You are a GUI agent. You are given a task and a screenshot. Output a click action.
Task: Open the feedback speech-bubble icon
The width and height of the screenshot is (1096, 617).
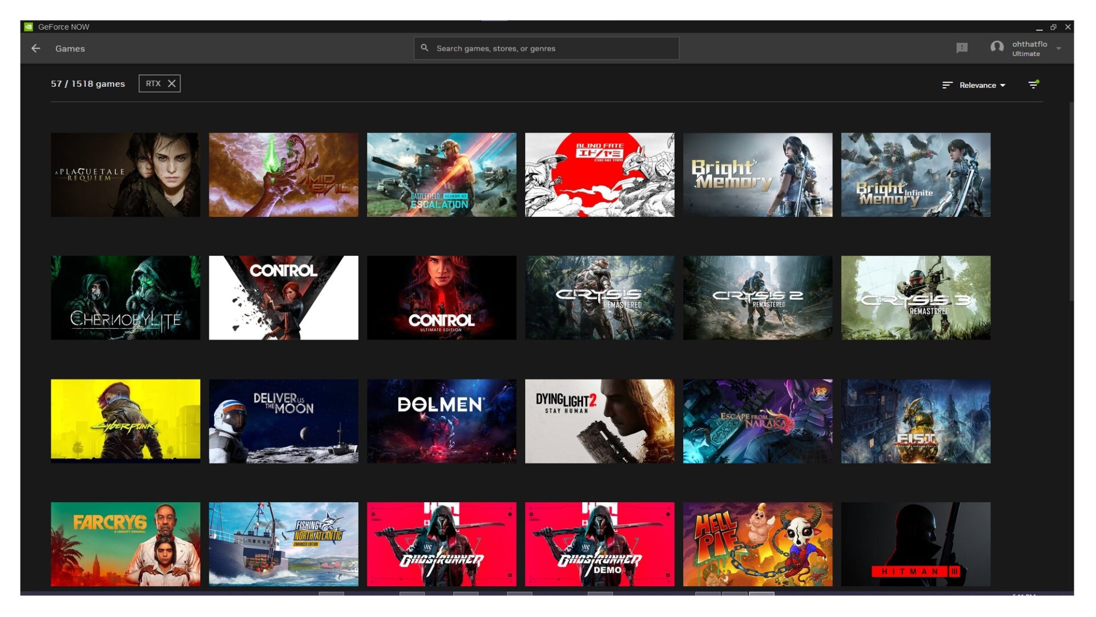click(963, 48)
